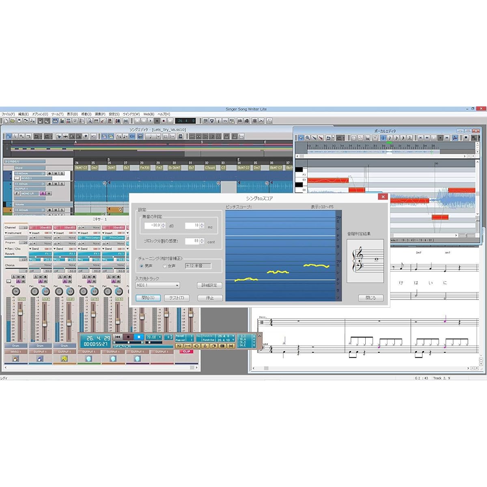Open the オプション(O) menu
487x487 pixels.
[40, 114]
